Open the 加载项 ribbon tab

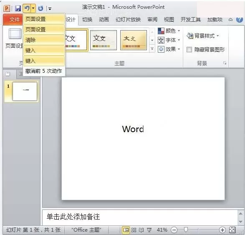click(215, 20)
